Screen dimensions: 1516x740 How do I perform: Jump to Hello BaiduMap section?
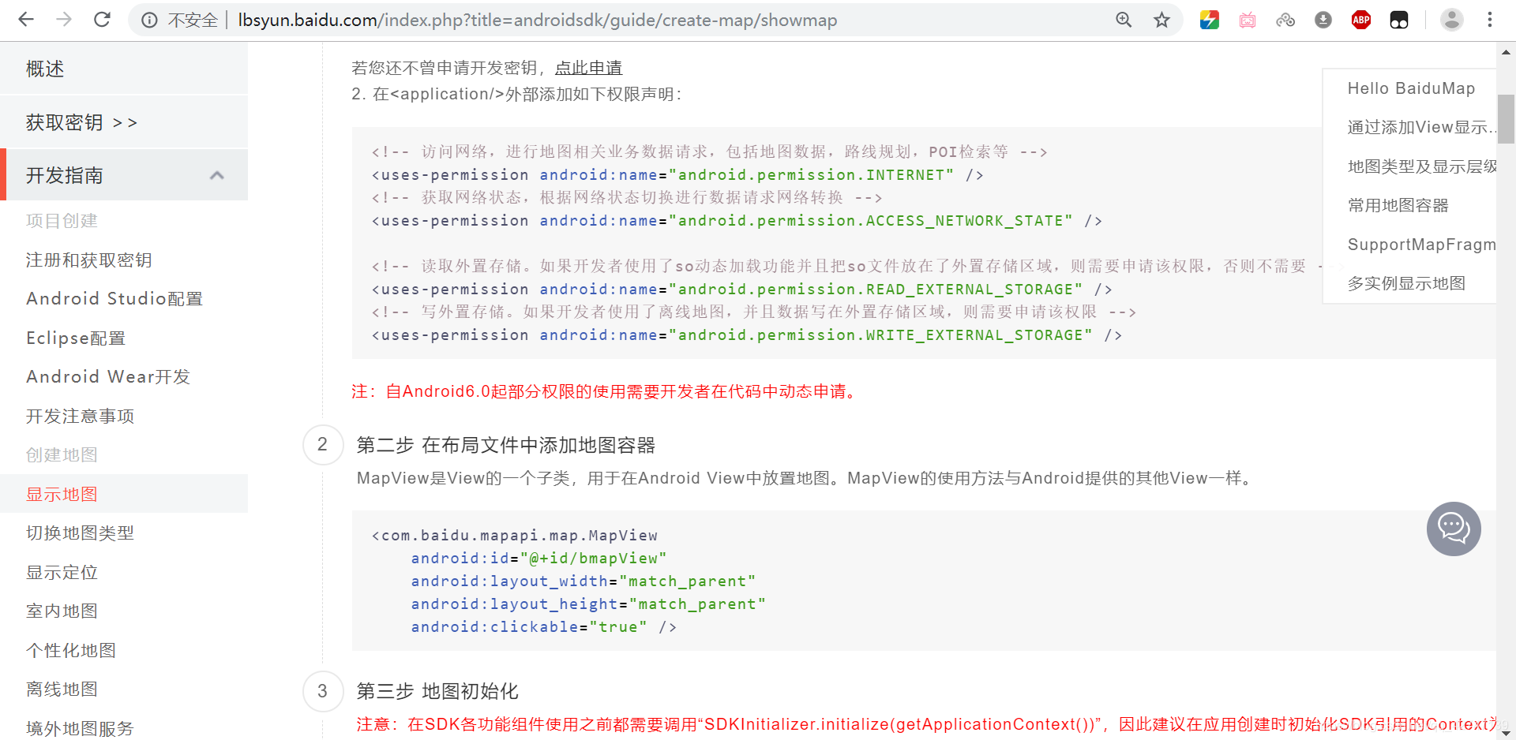click(1411, 88)
